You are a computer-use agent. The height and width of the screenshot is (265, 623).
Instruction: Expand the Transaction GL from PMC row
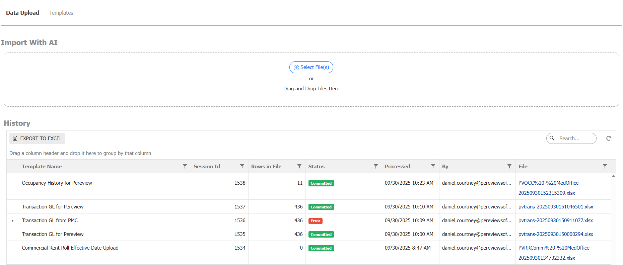[x=13, y=221]
